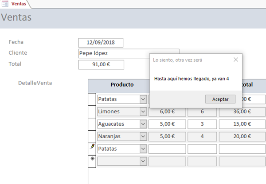
Task: Click the Limones quantity 6
Action: pyautogui.click(x=202, y=112)
